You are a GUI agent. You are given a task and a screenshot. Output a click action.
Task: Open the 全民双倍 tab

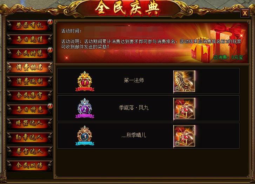pyautogui.click(x=29, y=165)
